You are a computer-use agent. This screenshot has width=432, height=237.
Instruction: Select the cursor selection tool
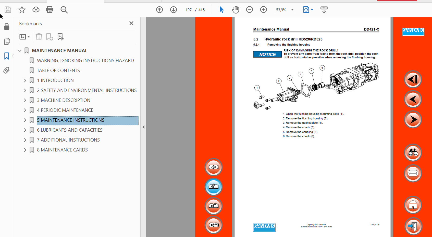pyautogui.click(x=221, y=10)
